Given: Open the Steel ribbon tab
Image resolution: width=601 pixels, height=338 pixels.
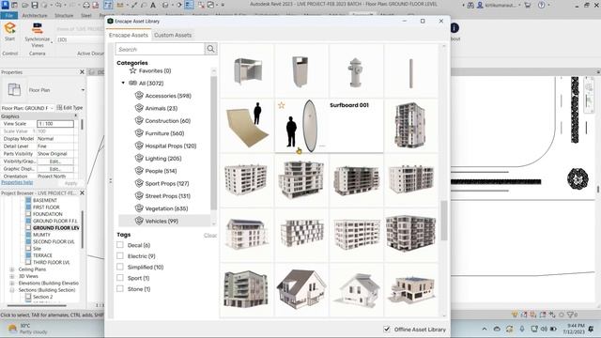Looking at the screenshot, I should (x=85, y=15).
